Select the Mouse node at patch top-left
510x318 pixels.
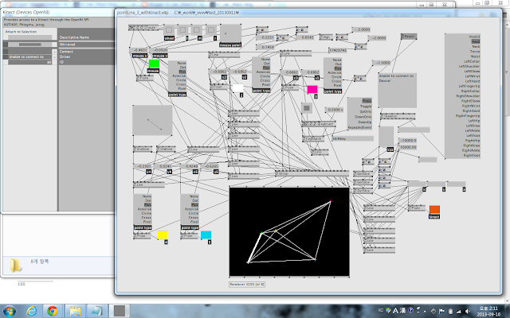(x=143, y=28)
